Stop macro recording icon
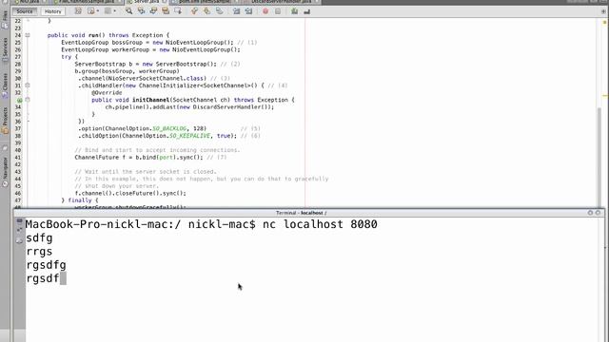 coord(278,11)
